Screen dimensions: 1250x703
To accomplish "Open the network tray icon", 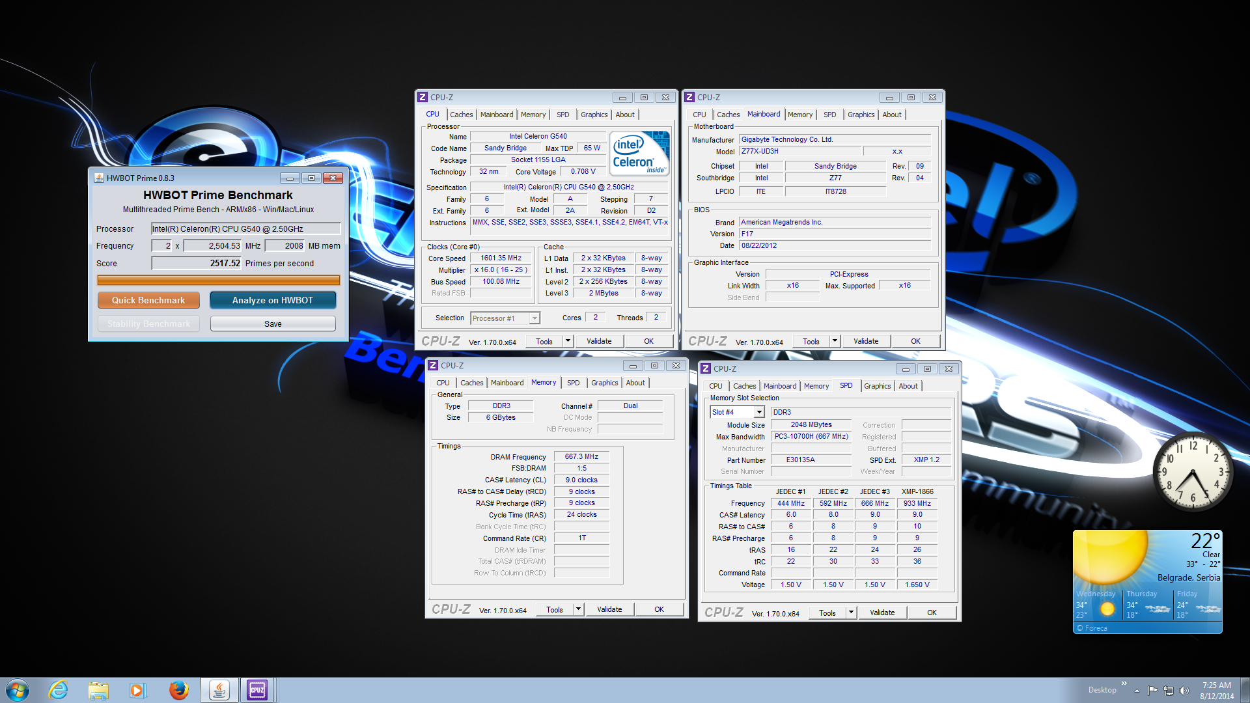I will tap(1169, 691).
